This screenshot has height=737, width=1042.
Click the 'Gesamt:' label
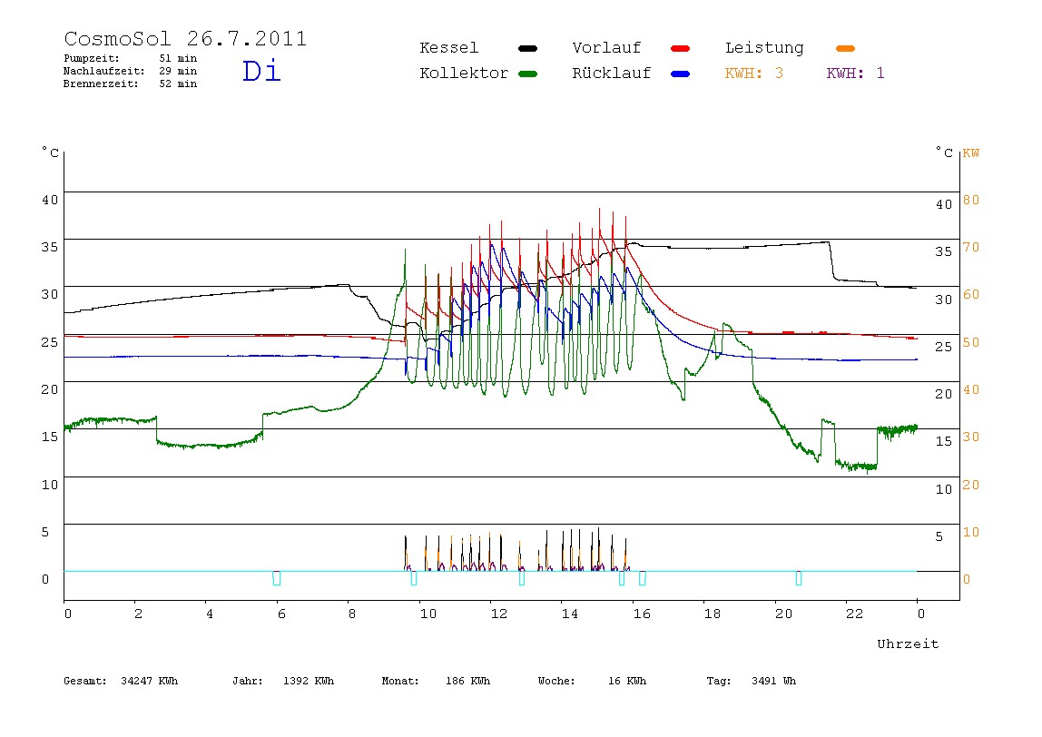(x=85, y=681)
